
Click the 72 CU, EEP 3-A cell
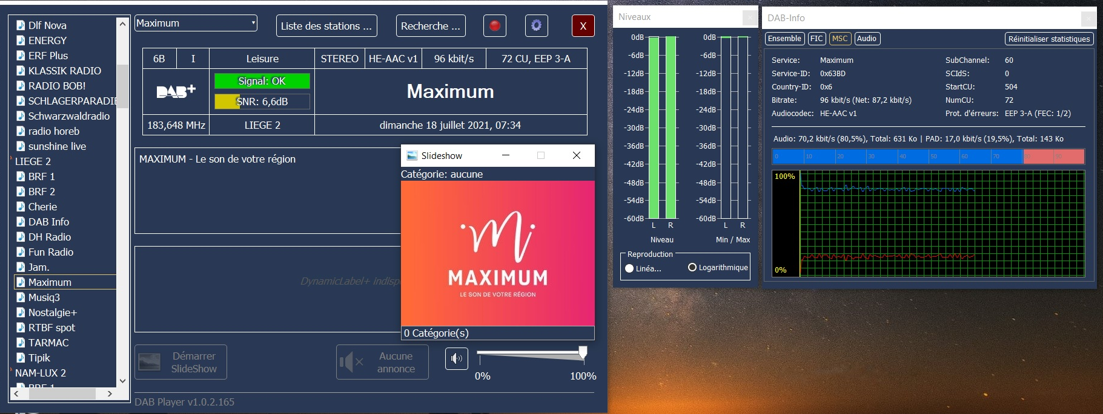(x=536, y=59)
